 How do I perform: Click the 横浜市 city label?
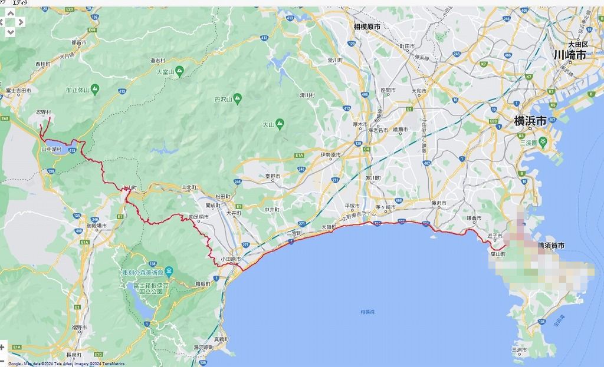tap(530, 121)
